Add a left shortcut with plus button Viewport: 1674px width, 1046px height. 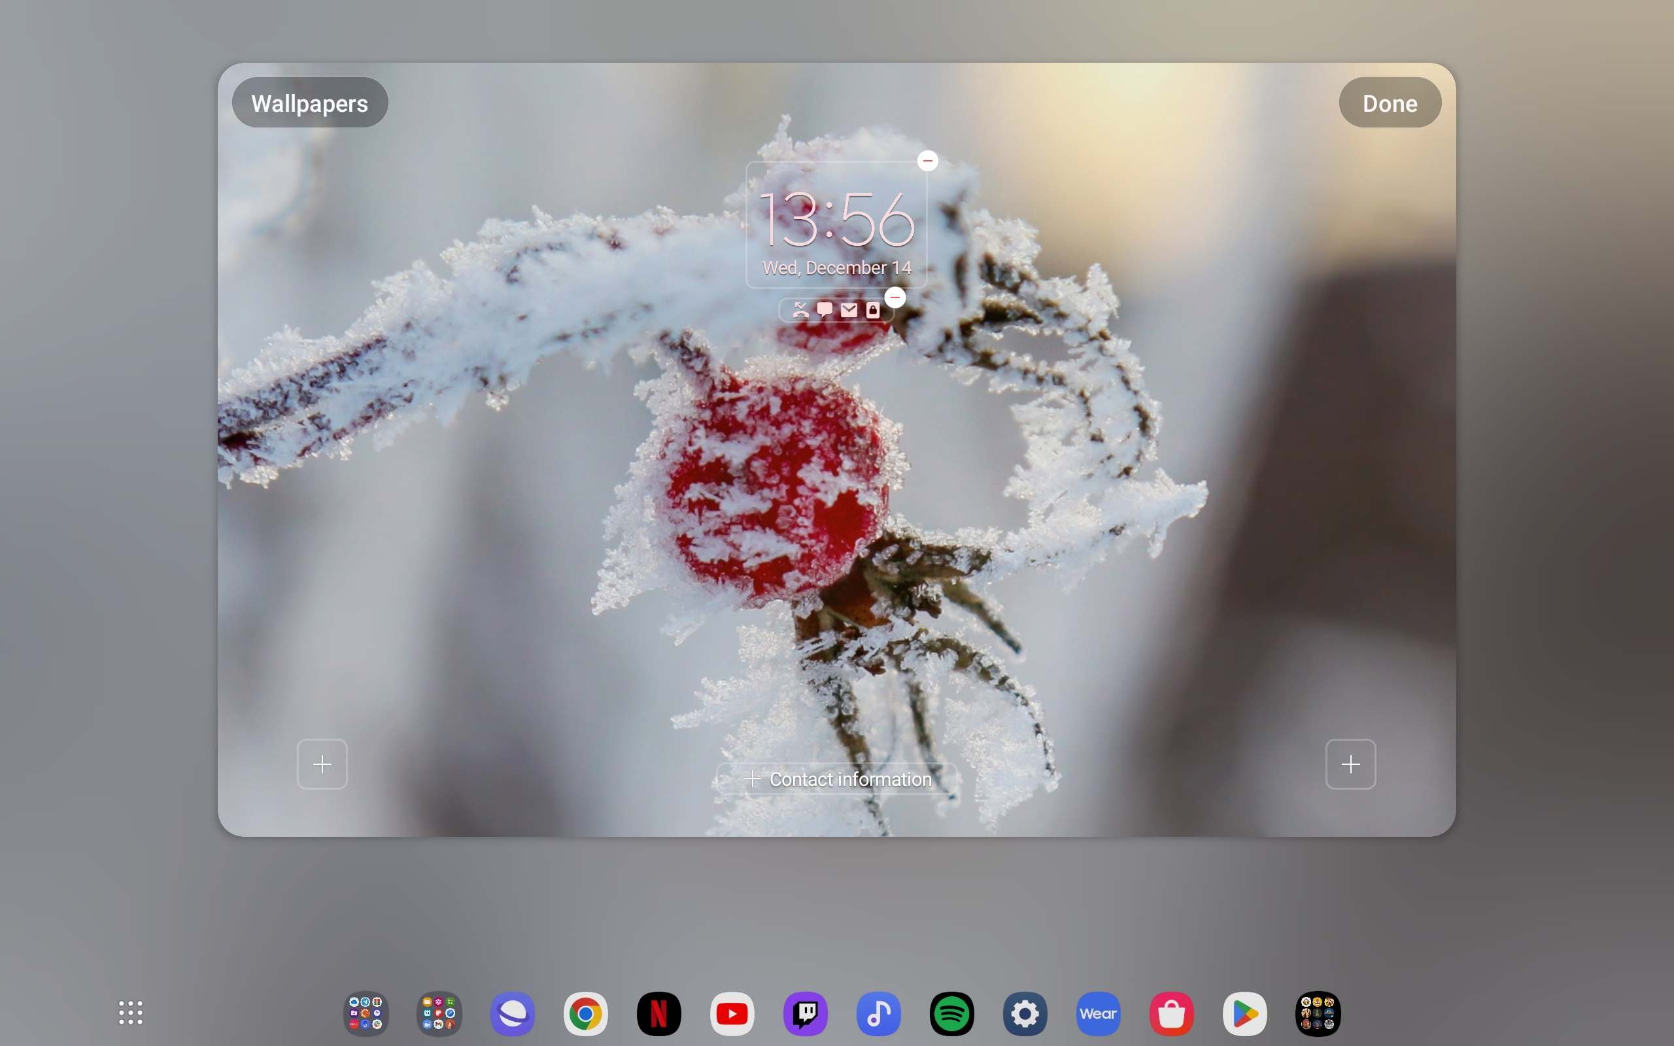click(322, 764)
